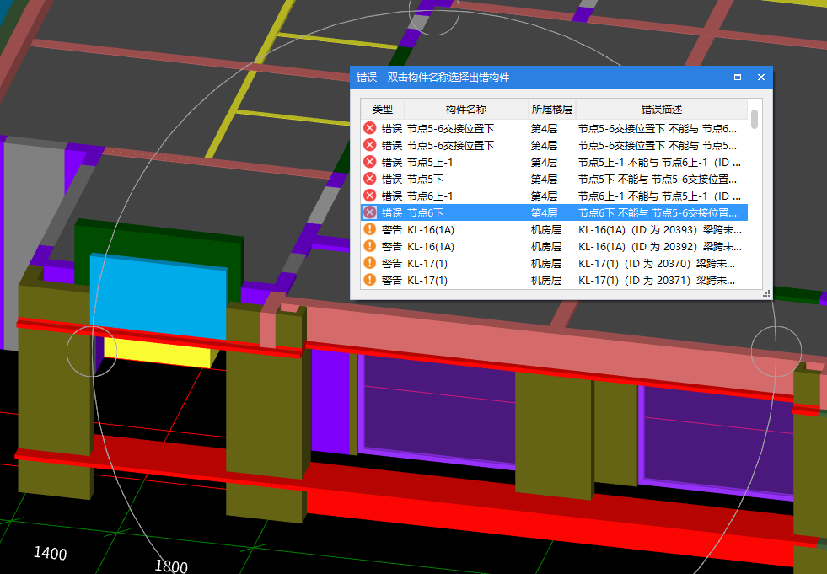Select component name 节点6上-1
The width and height of the screenshot is (827, 574).
click(x=430, y=196)
